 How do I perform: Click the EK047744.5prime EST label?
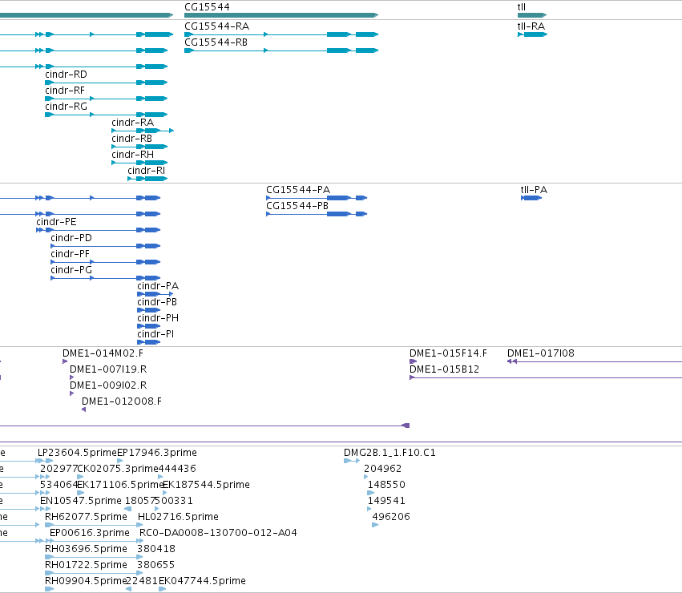[202, 581]
